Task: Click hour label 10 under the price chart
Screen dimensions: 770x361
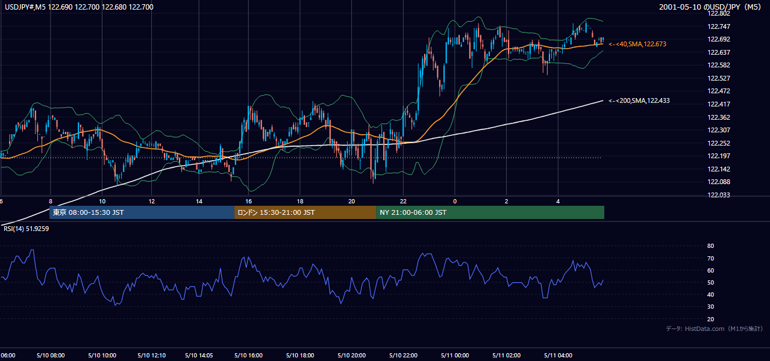Action: [102, 201]
